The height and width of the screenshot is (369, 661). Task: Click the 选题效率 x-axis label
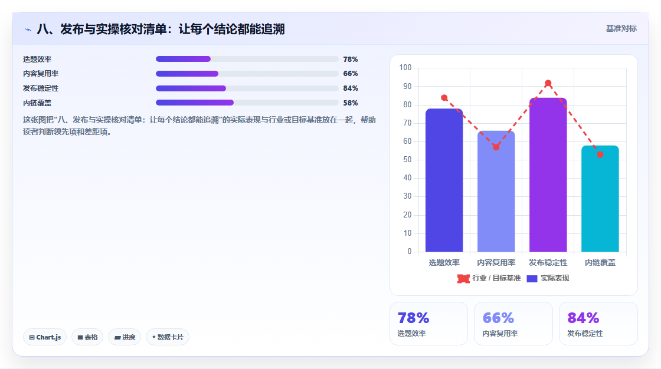(444, 263)
